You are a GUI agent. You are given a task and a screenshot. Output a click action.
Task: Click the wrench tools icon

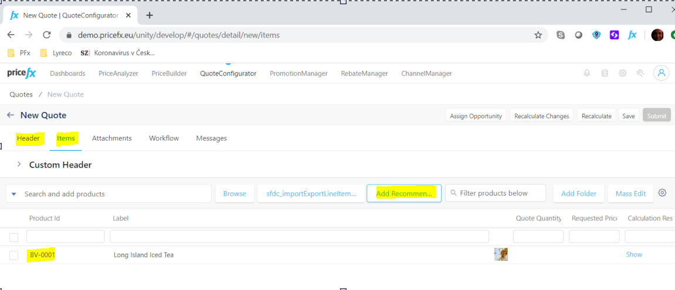[x=640, y=73]
